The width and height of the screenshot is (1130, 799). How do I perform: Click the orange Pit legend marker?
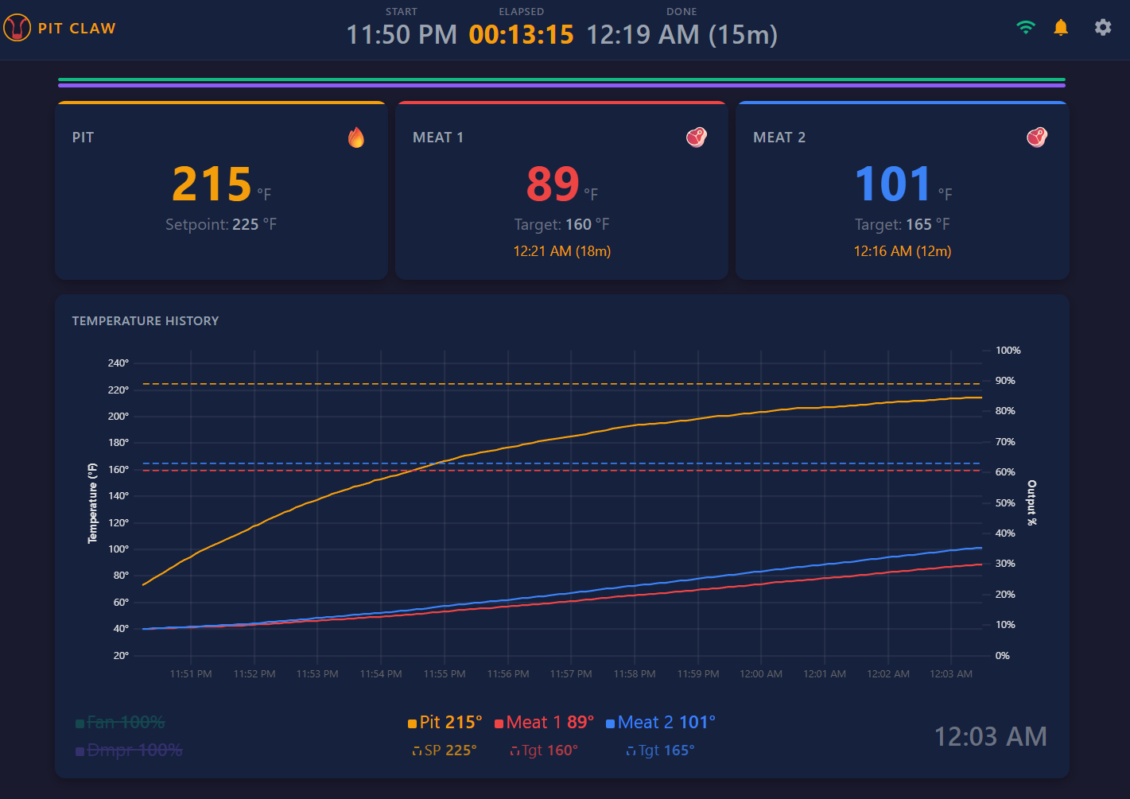point(414,722)
